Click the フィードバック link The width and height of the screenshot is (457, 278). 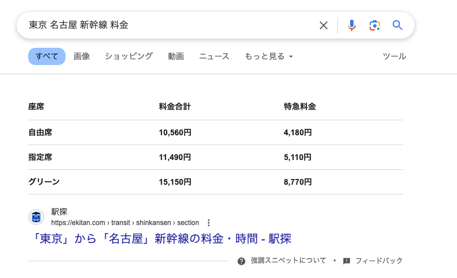[x=379, y=261]
